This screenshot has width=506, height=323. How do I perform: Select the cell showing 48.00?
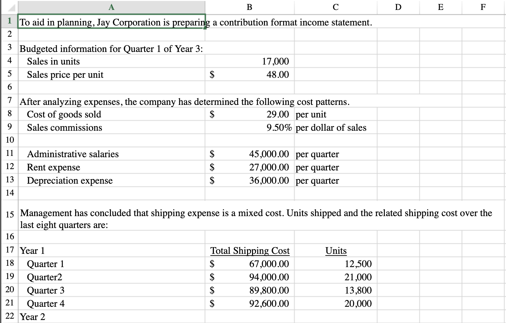(250, 74)
